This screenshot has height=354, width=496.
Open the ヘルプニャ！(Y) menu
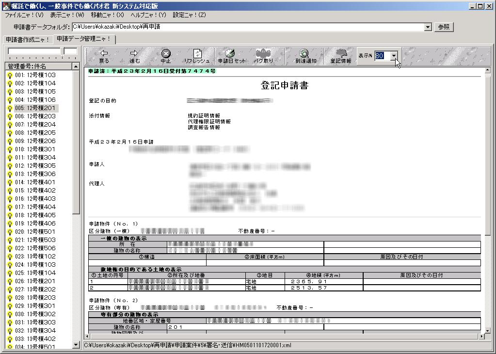(x=148, y=15)
